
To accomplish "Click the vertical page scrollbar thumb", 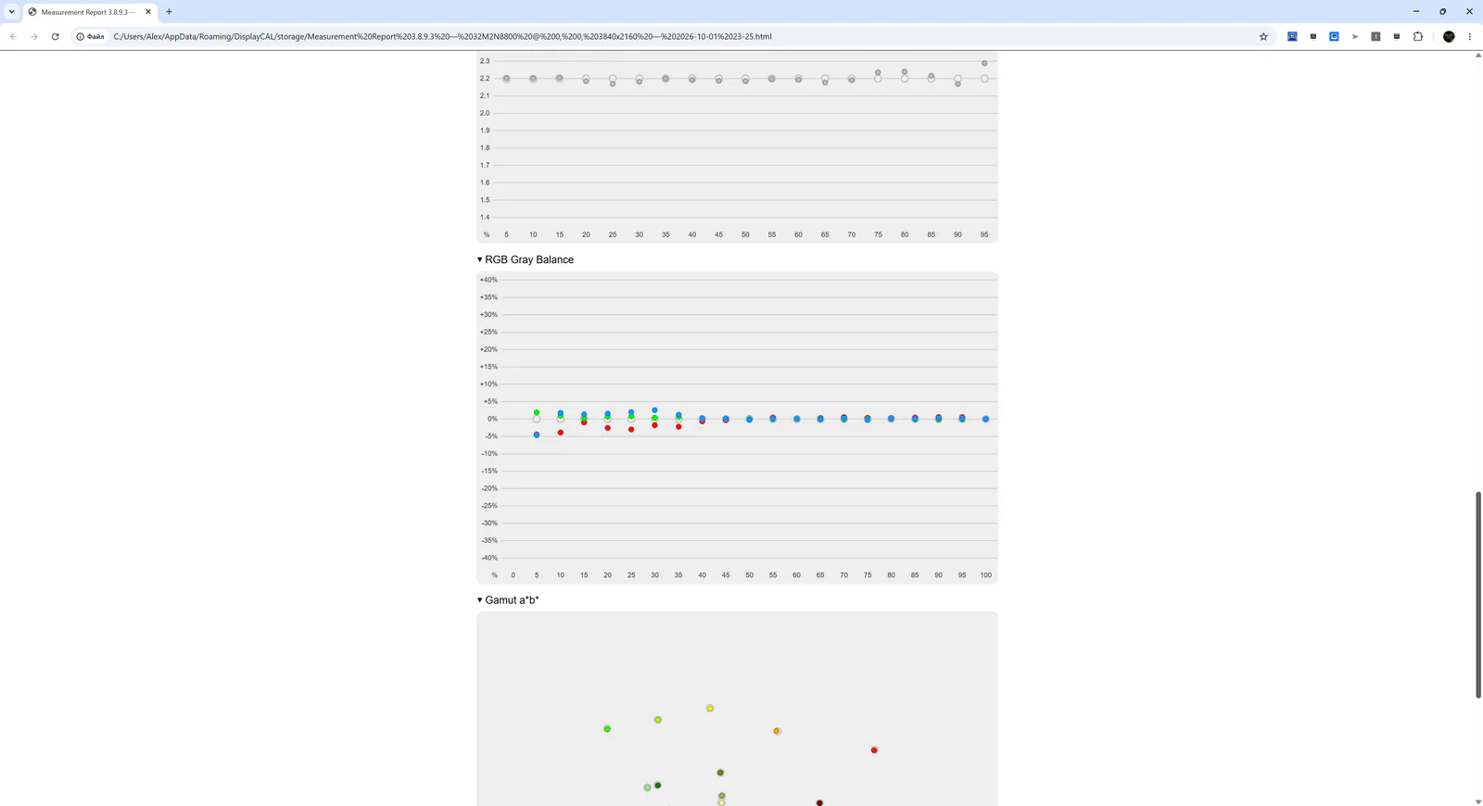I will click(1478, 595).
